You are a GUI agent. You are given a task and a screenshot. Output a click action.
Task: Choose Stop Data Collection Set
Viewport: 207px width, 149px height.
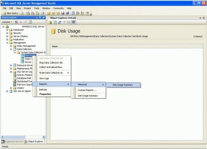52,62
